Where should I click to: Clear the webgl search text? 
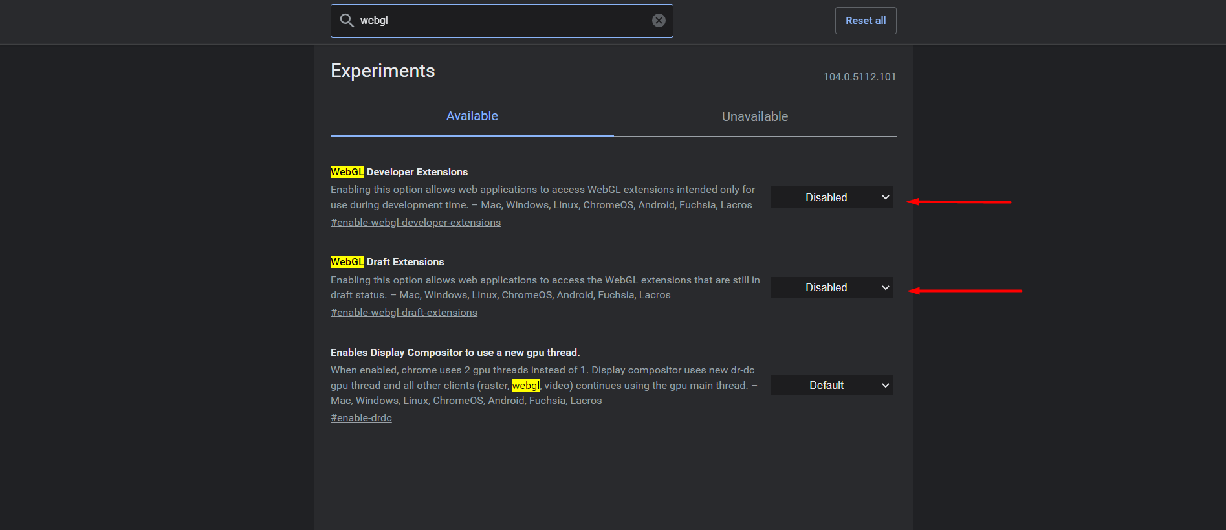pos(659,20)
